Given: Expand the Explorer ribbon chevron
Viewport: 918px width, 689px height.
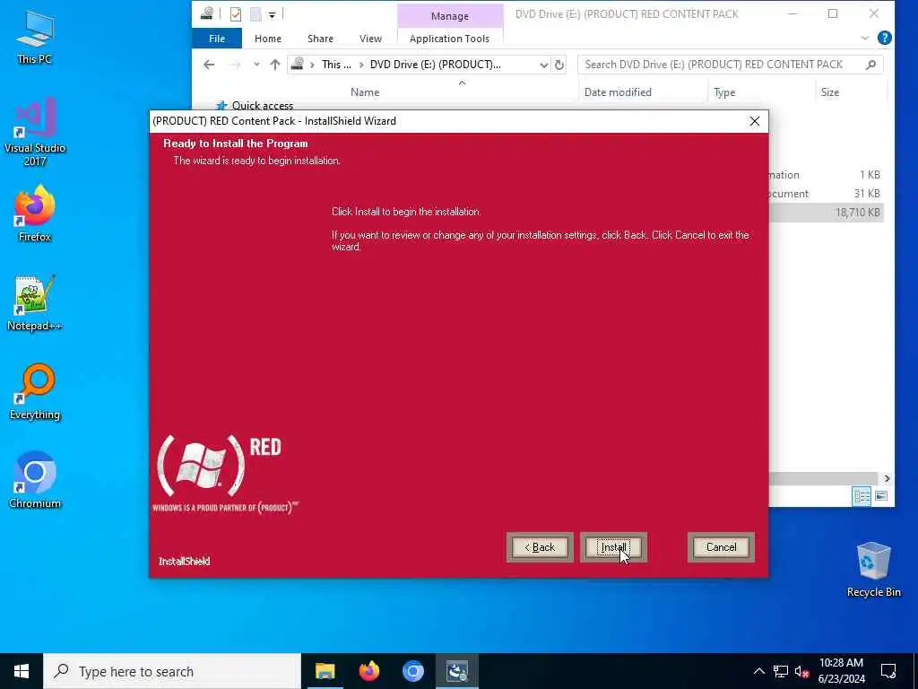Looking at the screenshot, I should coord(865,38).
